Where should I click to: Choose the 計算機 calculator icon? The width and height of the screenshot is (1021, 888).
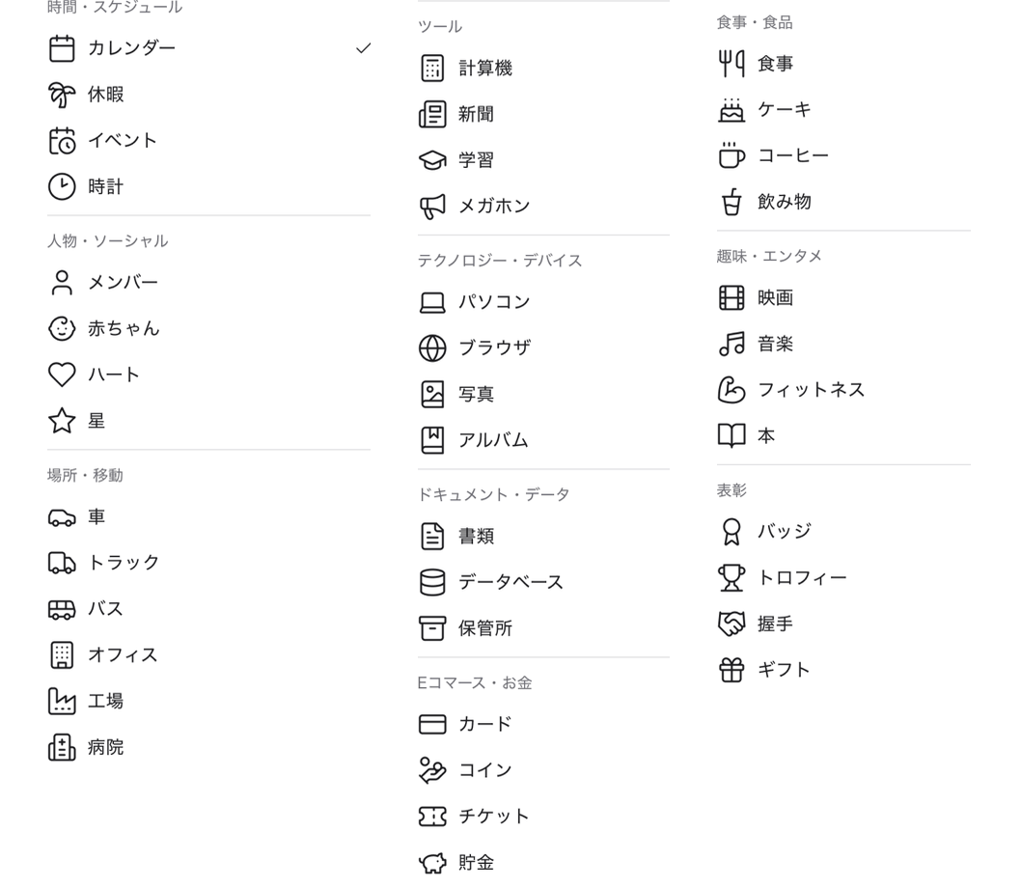(x=432, y=69)
